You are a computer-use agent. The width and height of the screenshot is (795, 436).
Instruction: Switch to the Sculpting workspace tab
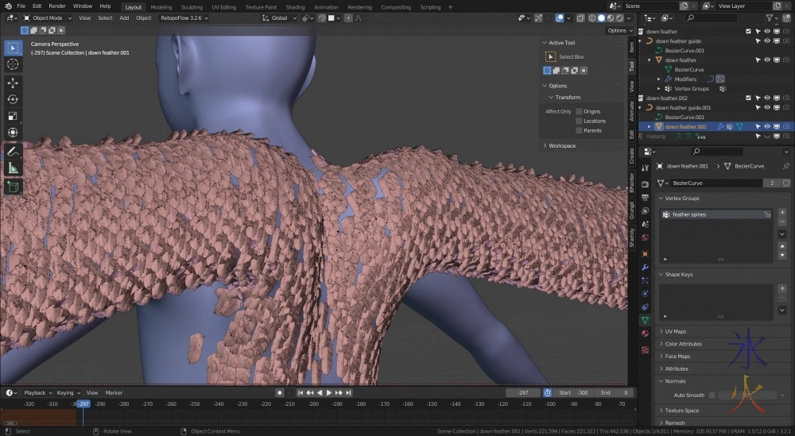(x=192, y=6)
